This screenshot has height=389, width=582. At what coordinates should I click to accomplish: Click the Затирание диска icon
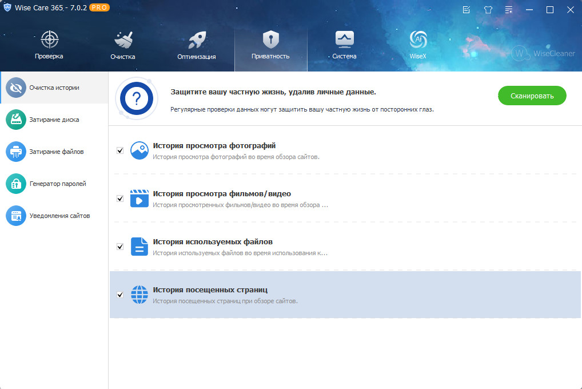point(16,120)
